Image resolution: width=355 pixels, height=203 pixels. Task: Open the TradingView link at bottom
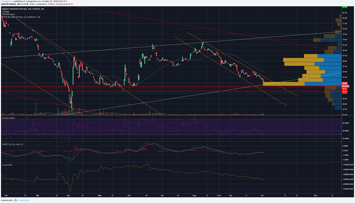24,200
